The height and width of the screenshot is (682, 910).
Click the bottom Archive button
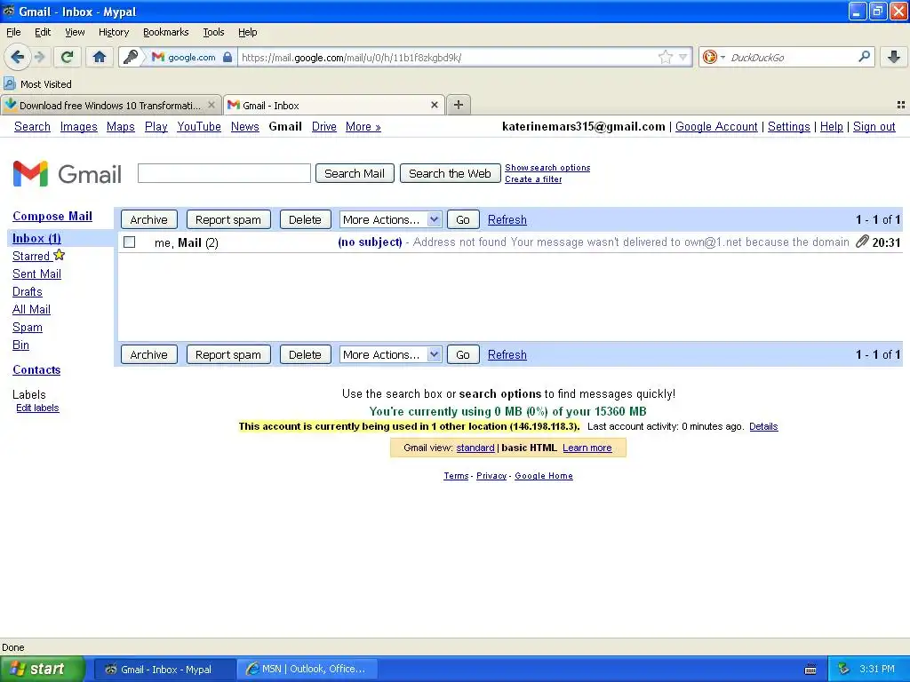[x=148, y=354]
